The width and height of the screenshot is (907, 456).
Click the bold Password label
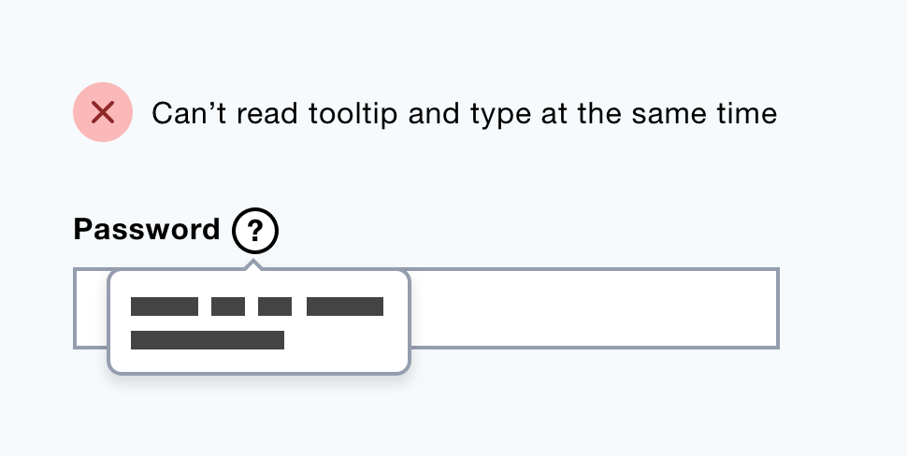147,230
